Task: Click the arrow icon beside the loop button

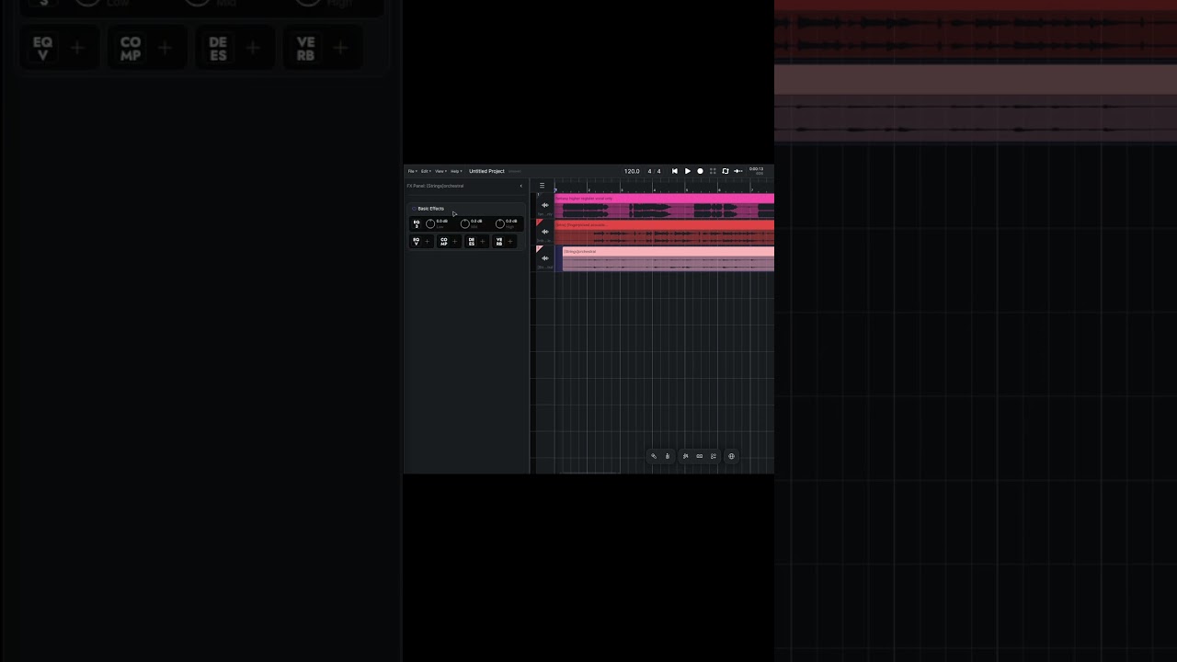Action: click(x=737, y=171)
